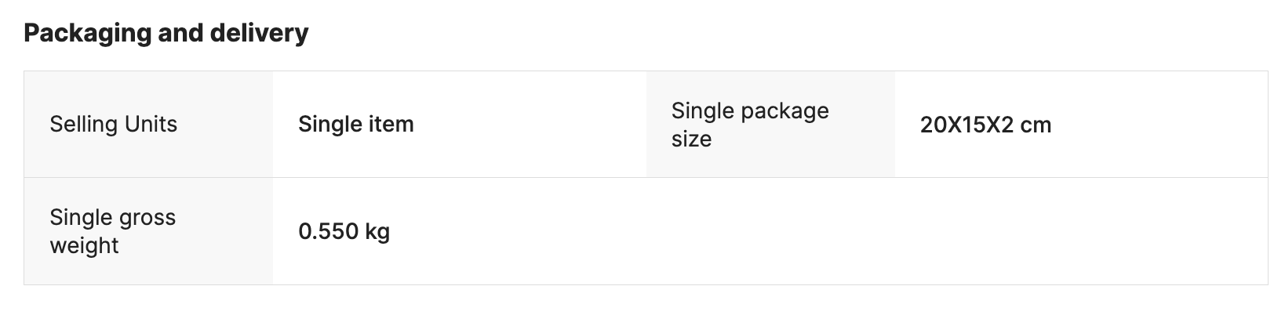The height and width of the screenshot is (315, 1285).
Task: Click the word "weight" in the bottom row
Action: click(84, 245)
